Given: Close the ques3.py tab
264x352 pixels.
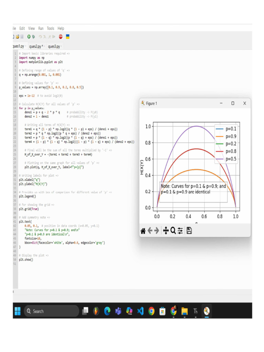Looking at the screenshot, I should tap(61, 46).
